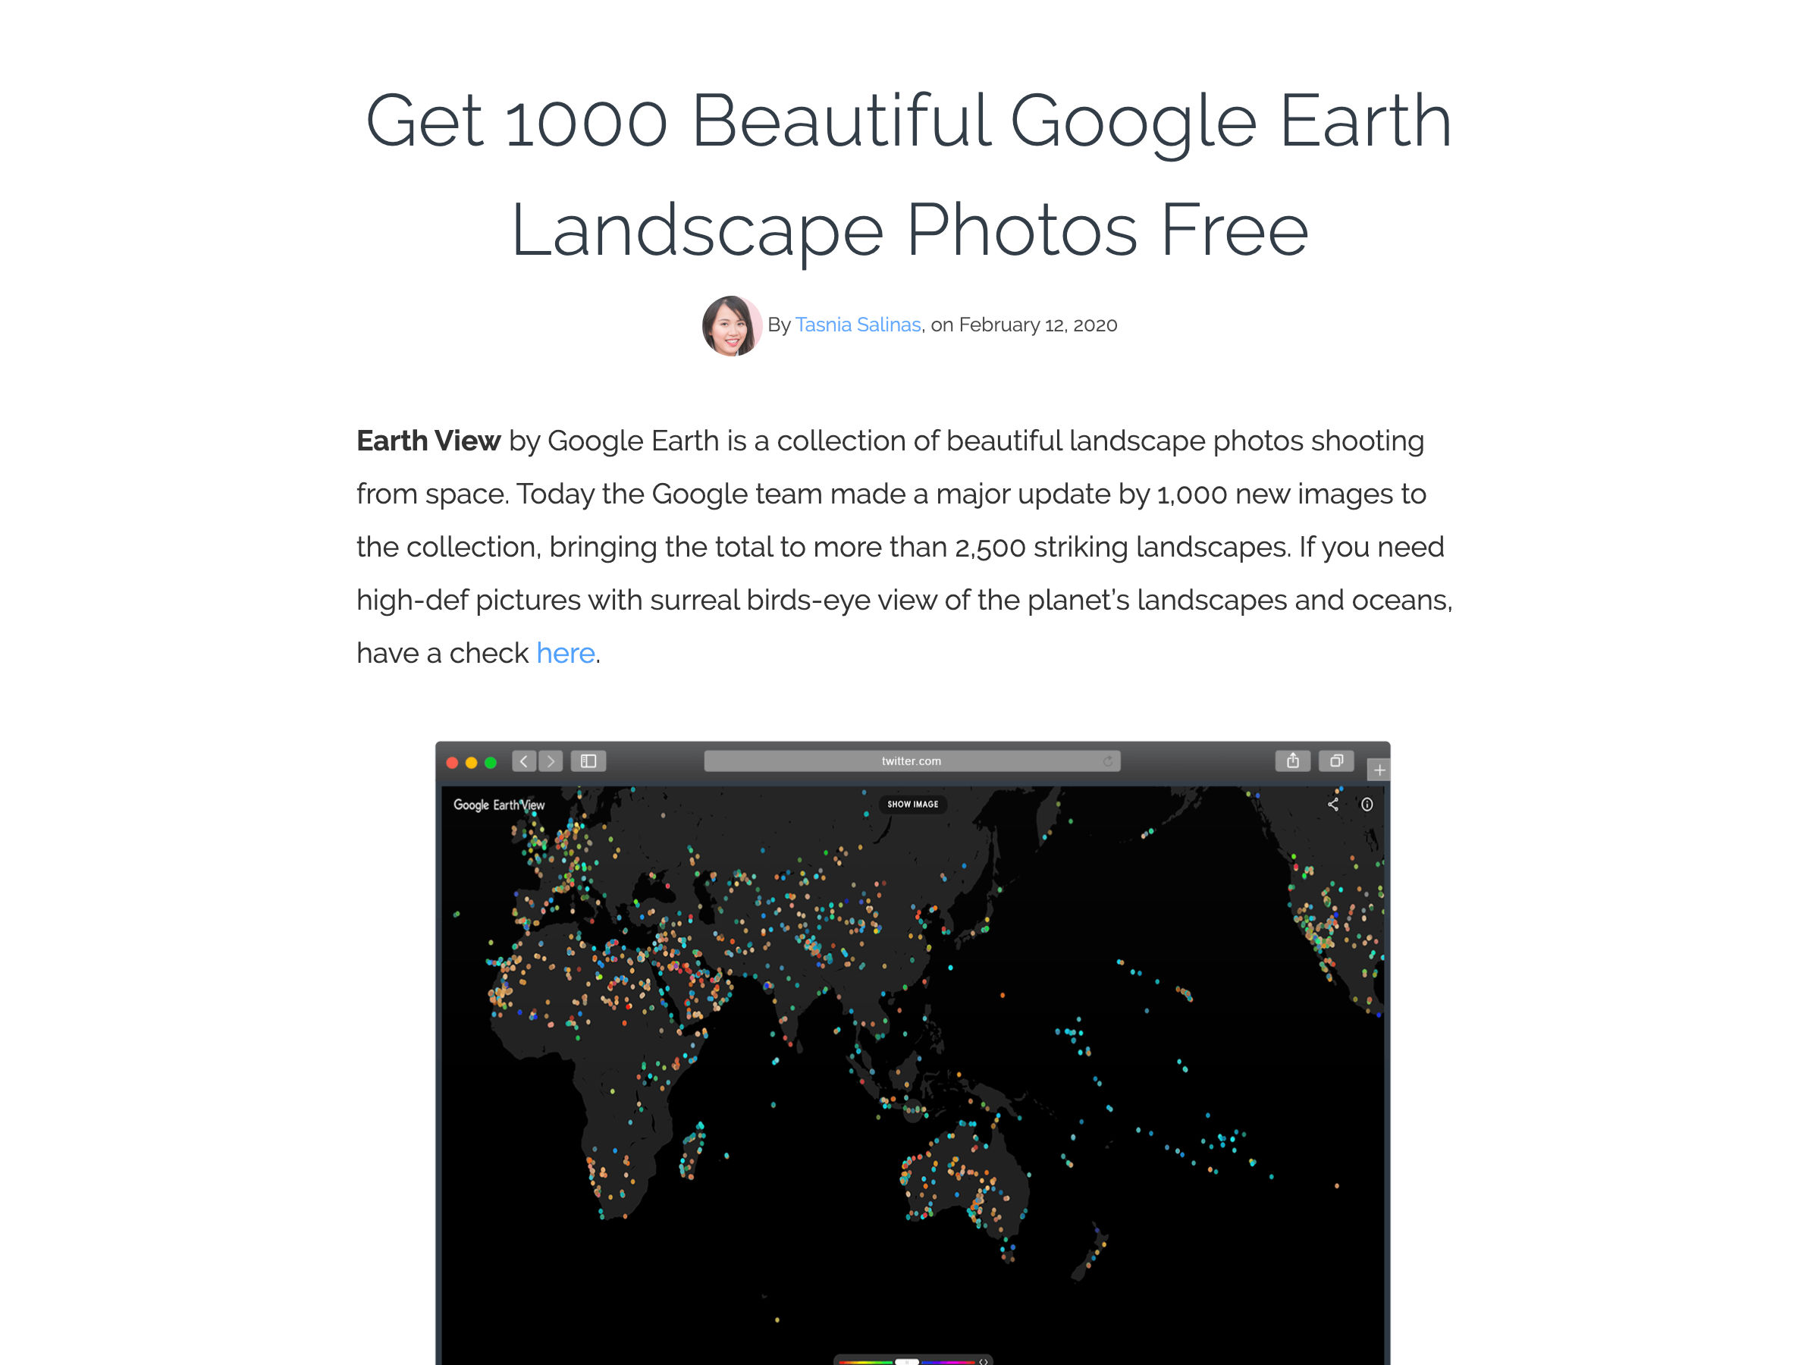Click the show tabs icon in the browser toolbar
Viewport: 1820px width, 1365px height.
[1336, 761]
